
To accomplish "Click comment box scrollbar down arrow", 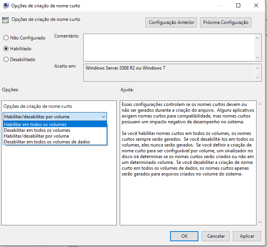I will tap(258, 57).
